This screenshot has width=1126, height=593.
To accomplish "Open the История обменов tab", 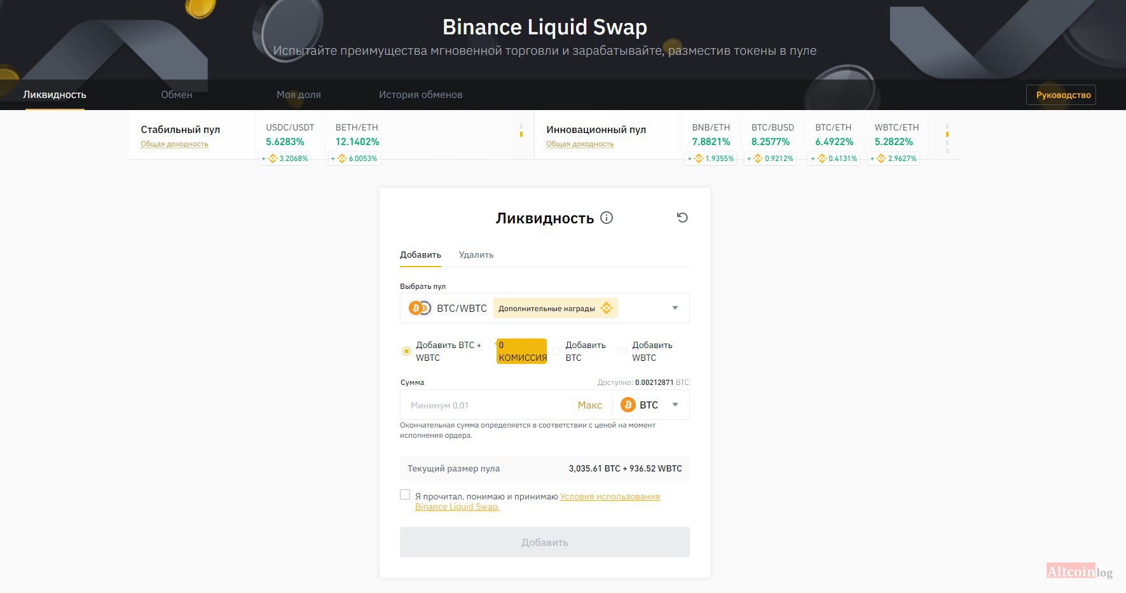I will tap(420, 95).
